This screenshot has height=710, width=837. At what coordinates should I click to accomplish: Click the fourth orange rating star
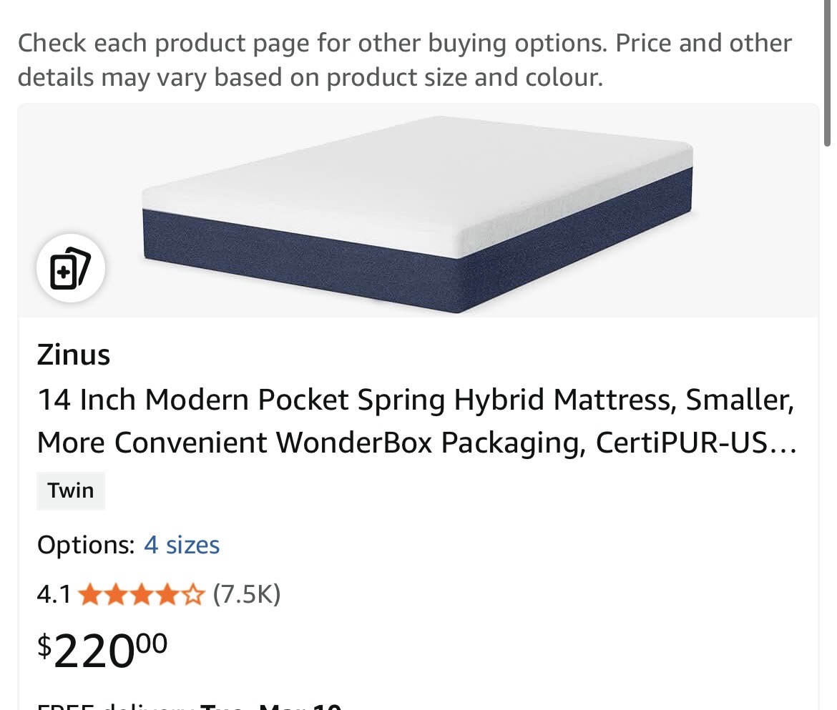point(167,594)
